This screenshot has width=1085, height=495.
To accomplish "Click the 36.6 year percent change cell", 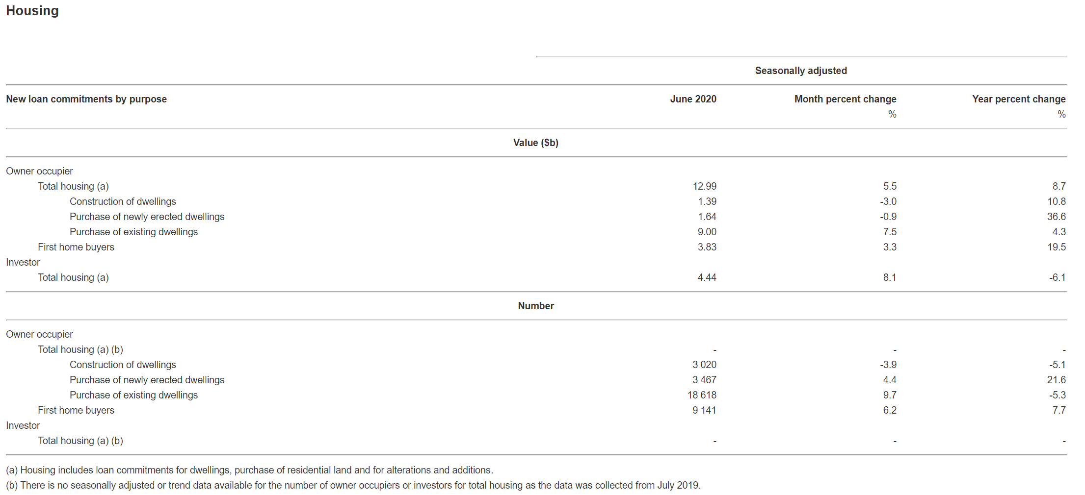I will pos(1056,217).
